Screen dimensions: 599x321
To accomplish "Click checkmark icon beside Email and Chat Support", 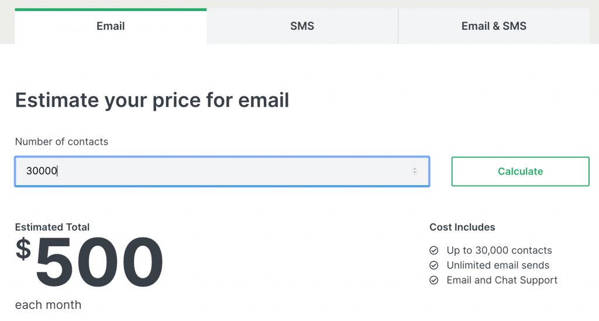I will pyautogui.click(x=434, y=280).
